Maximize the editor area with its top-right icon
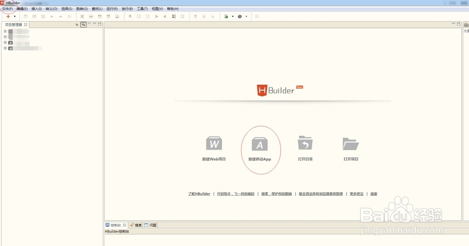 (459, 24)
